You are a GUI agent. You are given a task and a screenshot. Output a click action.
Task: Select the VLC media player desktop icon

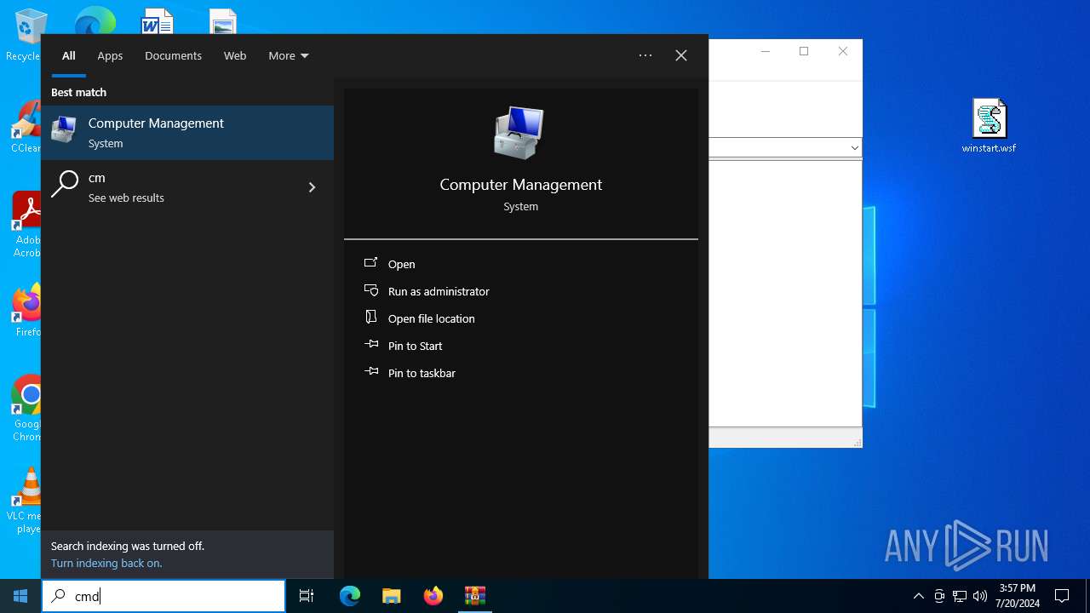(x=26, y=501)
